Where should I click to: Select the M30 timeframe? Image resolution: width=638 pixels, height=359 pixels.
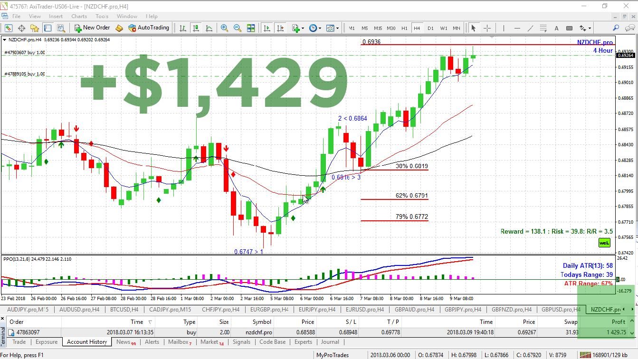(x=391, y=28)
